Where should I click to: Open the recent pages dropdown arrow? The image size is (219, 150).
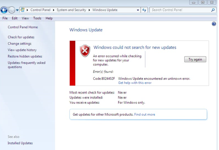tap(17, 10)
